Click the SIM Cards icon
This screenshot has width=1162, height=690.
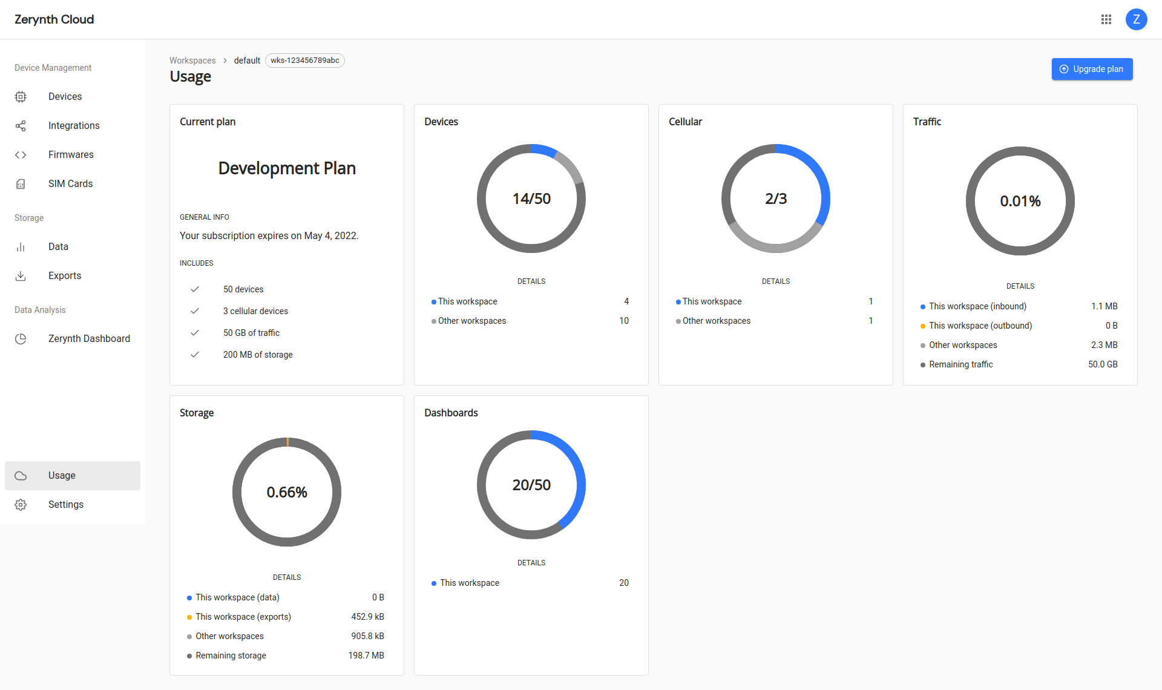pyautogui.click(x=21, y=184)
